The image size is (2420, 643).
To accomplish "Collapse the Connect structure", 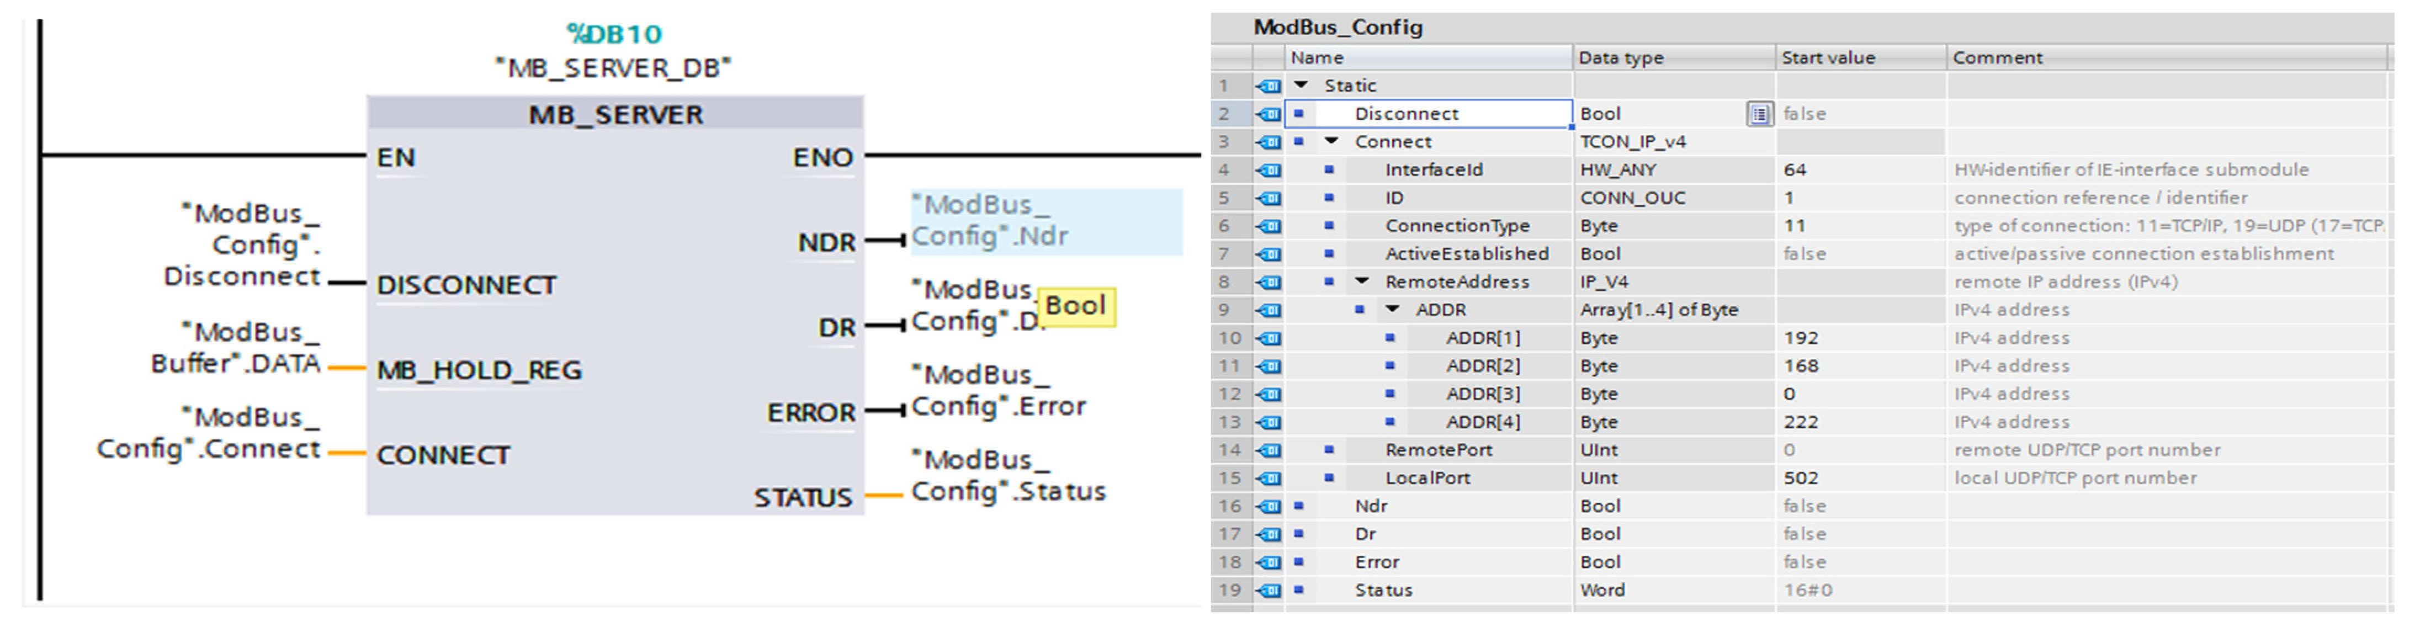I will point(1331,141).
